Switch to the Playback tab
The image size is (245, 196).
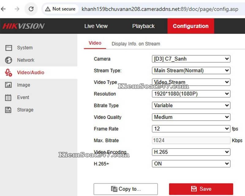[143, 26]
